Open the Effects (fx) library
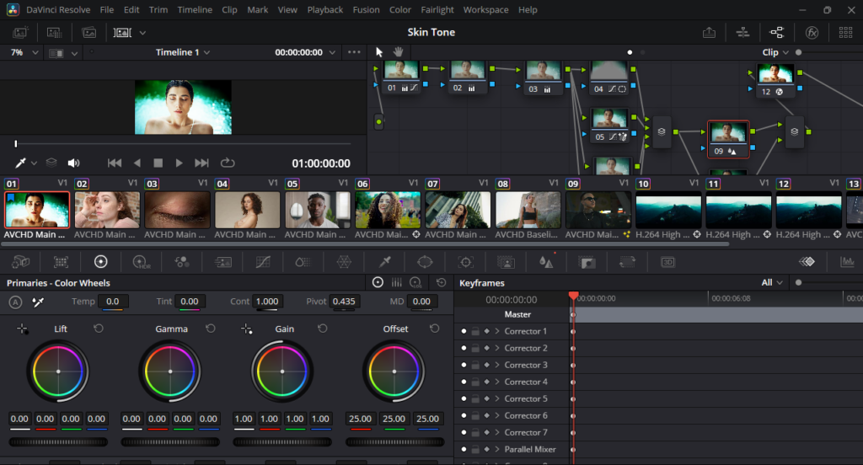 [812, 33]
